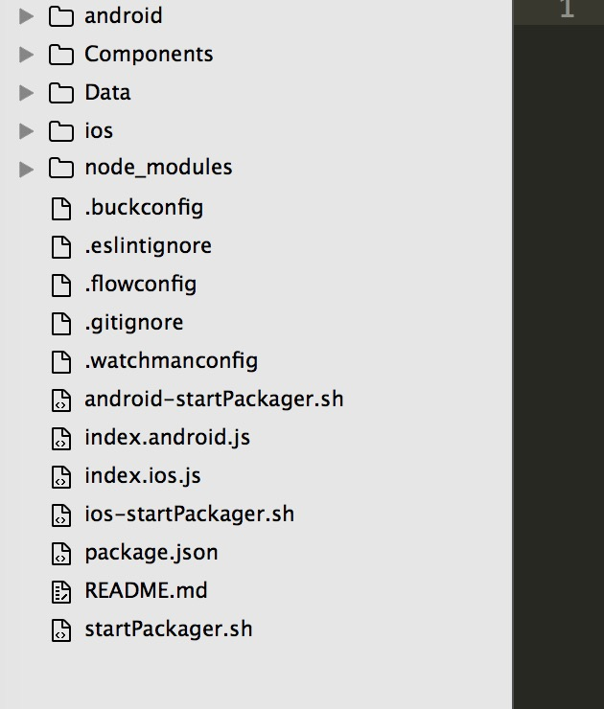Image resolution: width=604 pixels, height=709 pixels.
Task: Click the .buckconfig file icon
Action: (x=60, y=208)
